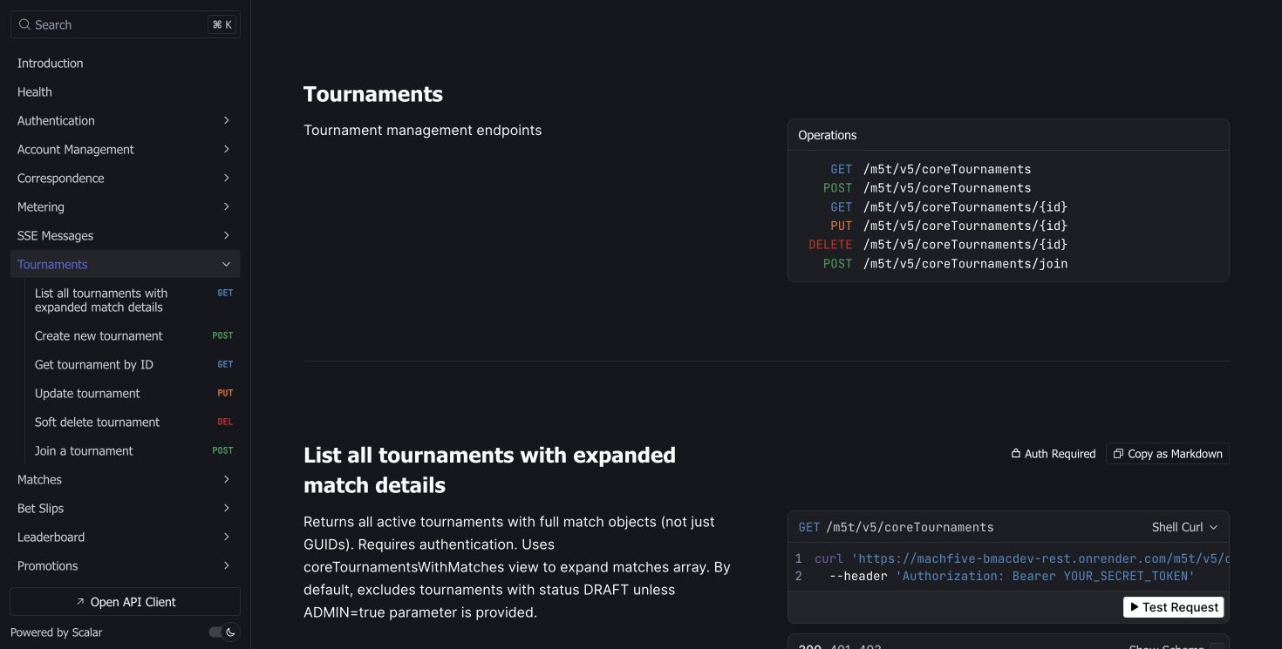Click Copy as Markdown button
Viewport: 1282px width, 649px height.
(x=1168, y=454)
